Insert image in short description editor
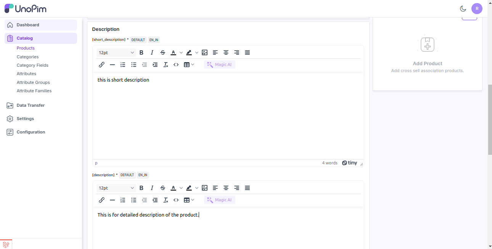 coord(205,53)
